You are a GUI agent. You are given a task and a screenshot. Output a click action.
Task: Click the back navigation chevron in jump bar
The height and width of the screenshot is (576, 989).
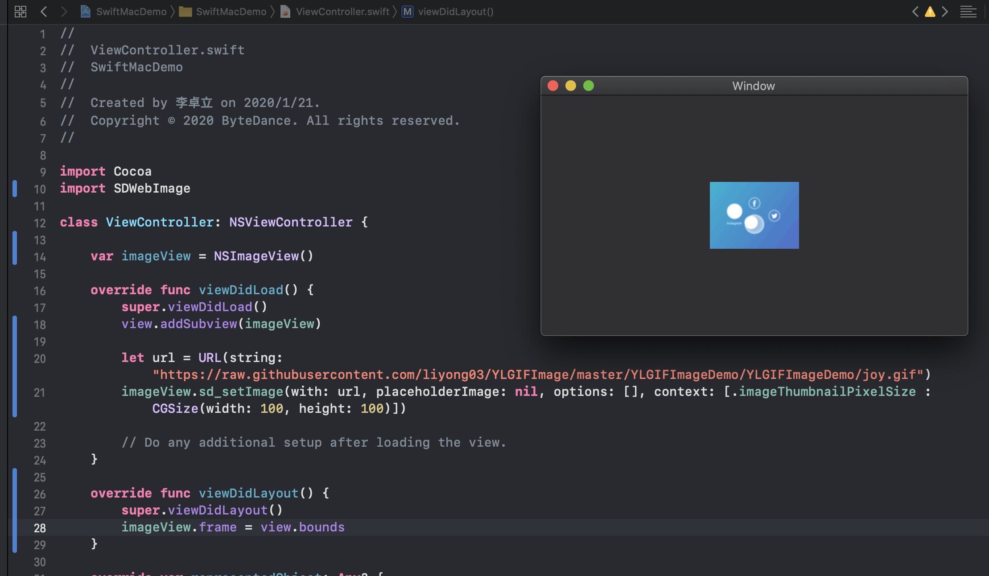coord(44,12)
